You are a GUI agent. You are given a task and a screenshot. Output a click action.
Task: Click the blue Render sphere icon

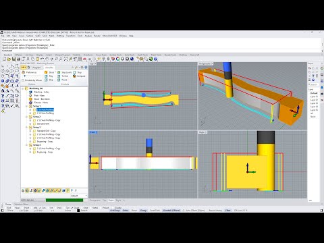tap(132, 59)
